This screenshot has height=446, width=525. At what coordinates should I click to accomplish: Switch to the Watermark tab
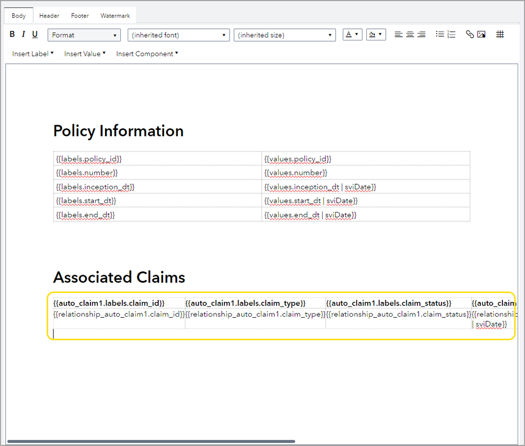[x=115, y=16]
